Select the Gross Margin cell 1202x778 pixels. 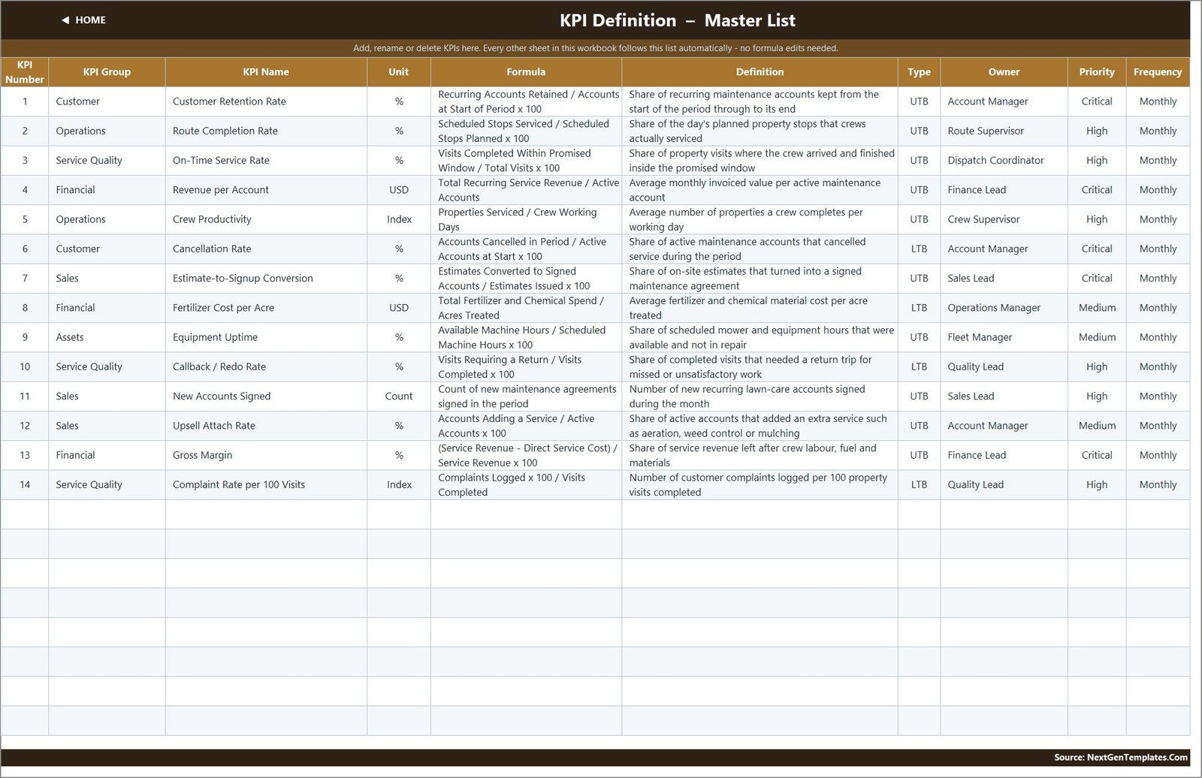click(266, 455)
